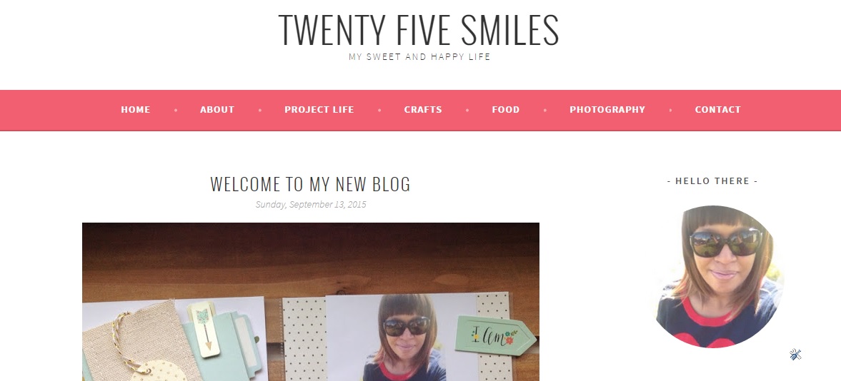
Task: Open the Contact page
Action: (x=717, y=109)
